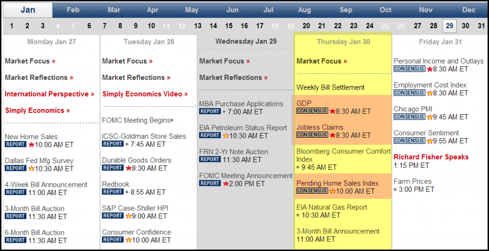This screenshot has width=489, height=251.
Task: Open REPORT badge under 4-Week Bill Announcement
Action: tap(16, 192)
